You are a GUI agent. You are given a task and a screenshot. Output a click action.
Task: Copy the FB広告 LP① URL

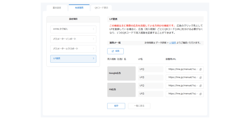coord(201,86)
